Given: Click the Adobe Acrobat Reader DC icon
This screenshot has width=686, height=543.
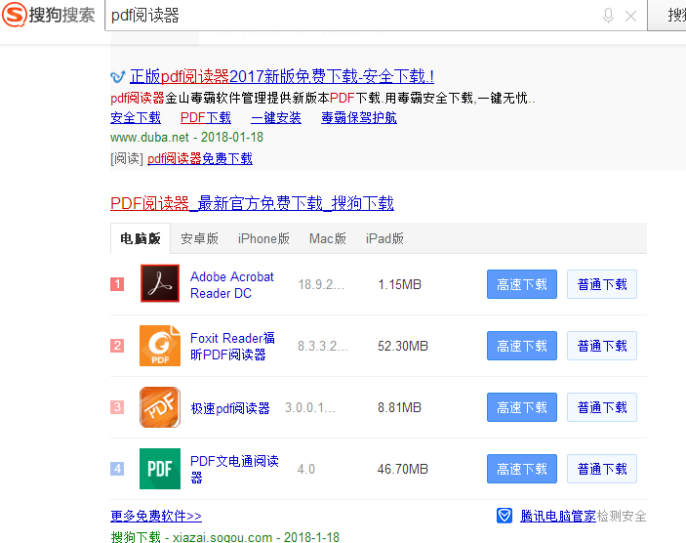Looking at the screenshot, I should [x=160, y=284].
